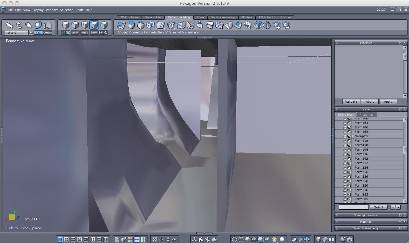
Task: Switch to the 3D Primitives tab
Action: pos(129,17)
